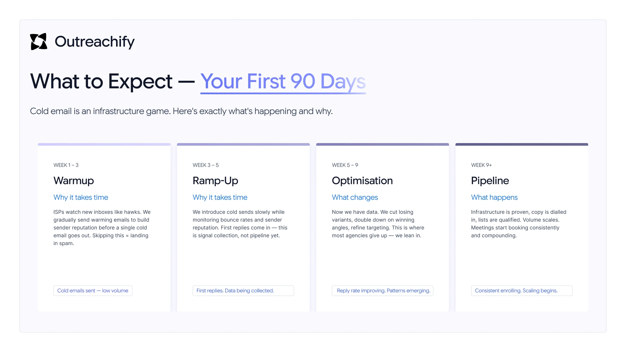Image resolution: width=626 pixels, height=352 pixels.
Task: Click the Warmup card title
Action: point(73,181)
